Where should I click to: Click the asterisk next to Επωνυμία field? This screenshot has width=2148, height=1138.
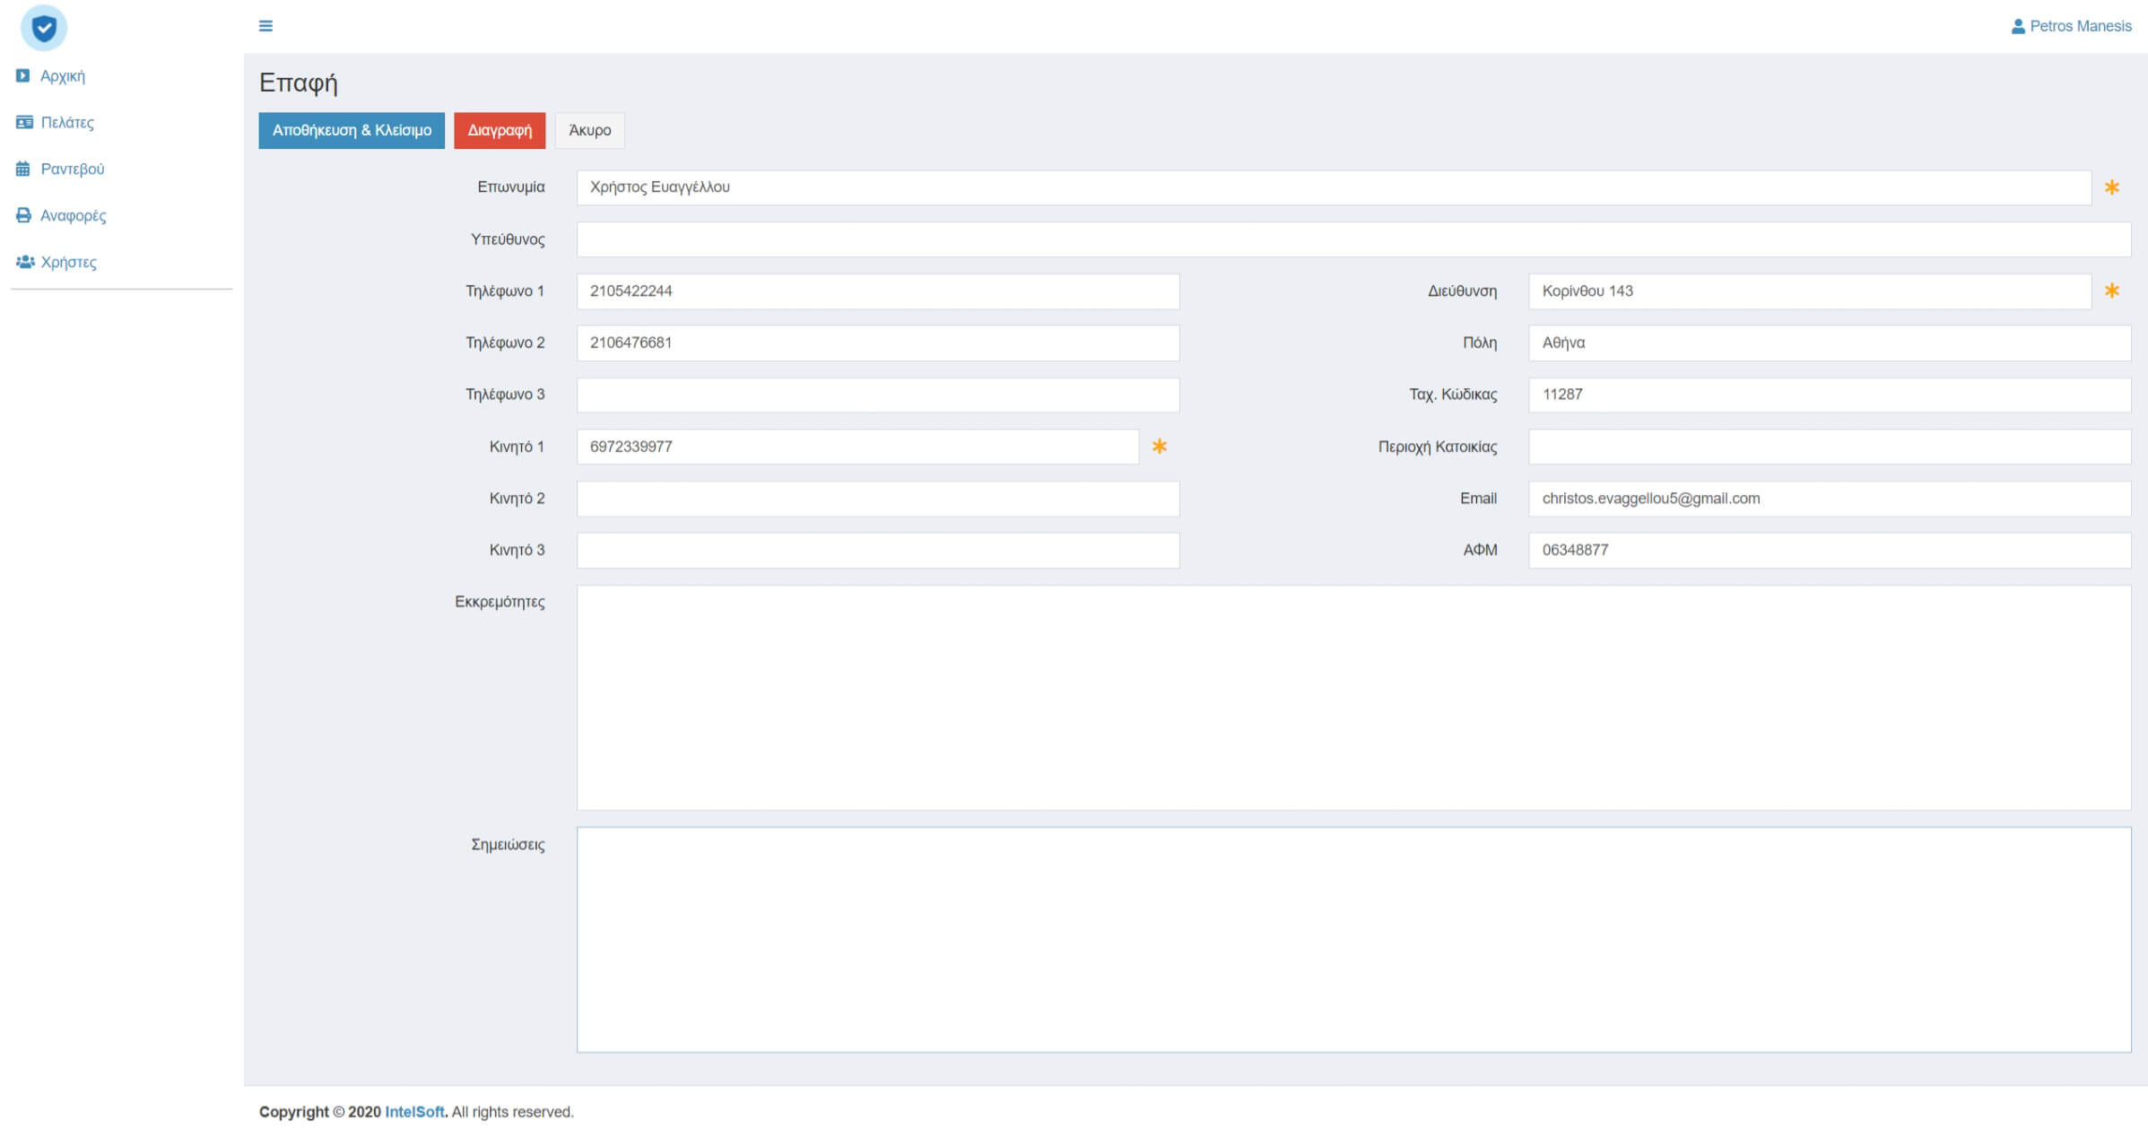(x=2111, y=187)
